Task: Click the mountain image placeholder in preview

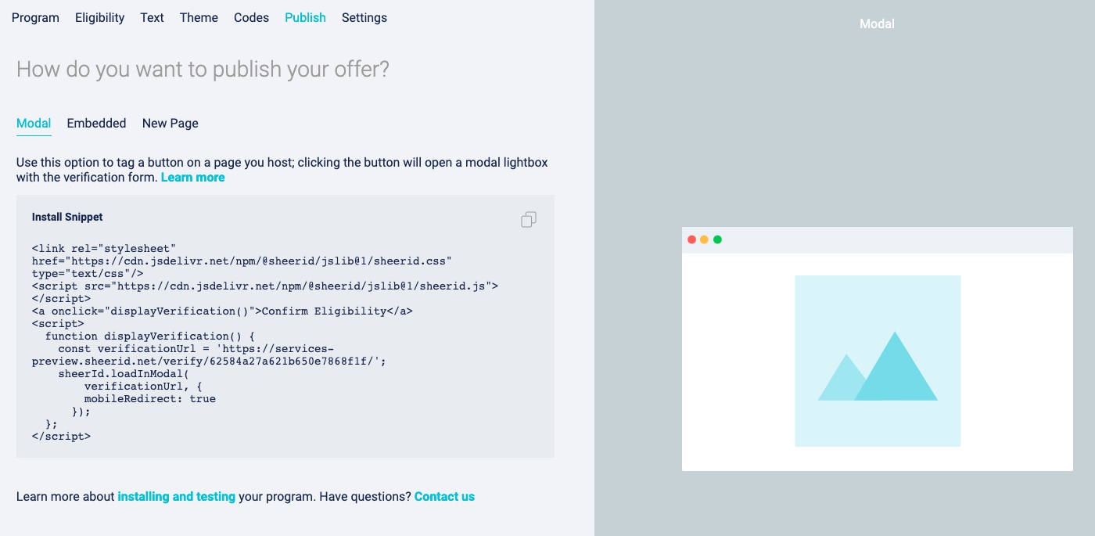Action: pos(878,361)
